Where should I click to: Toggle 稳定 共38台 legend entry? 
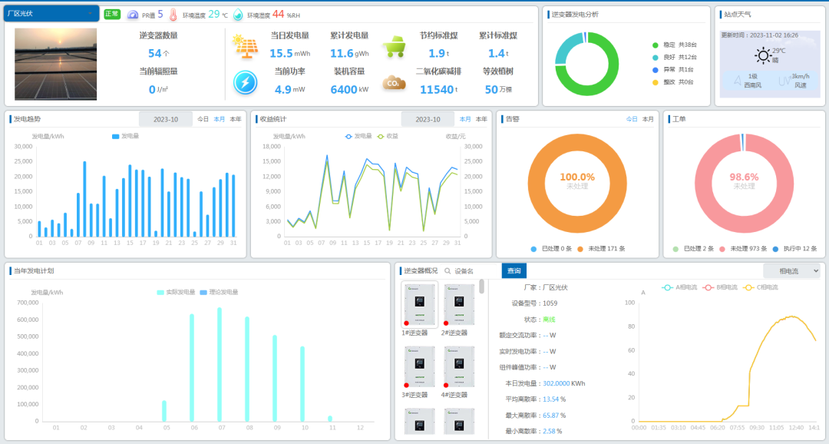675,45
